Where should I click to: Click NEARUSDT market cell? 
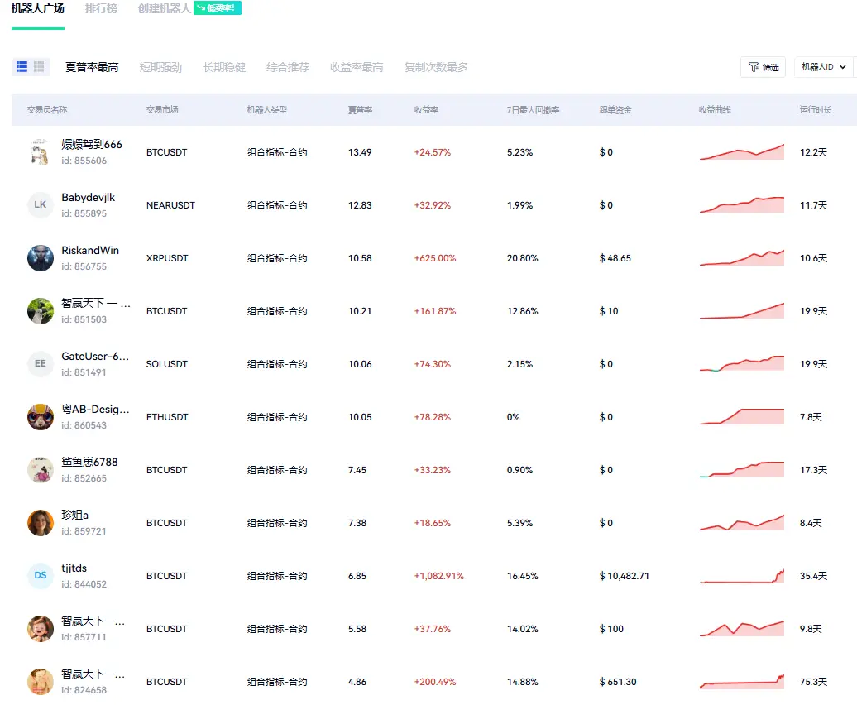pyautogui.click(x=170, y=205)
